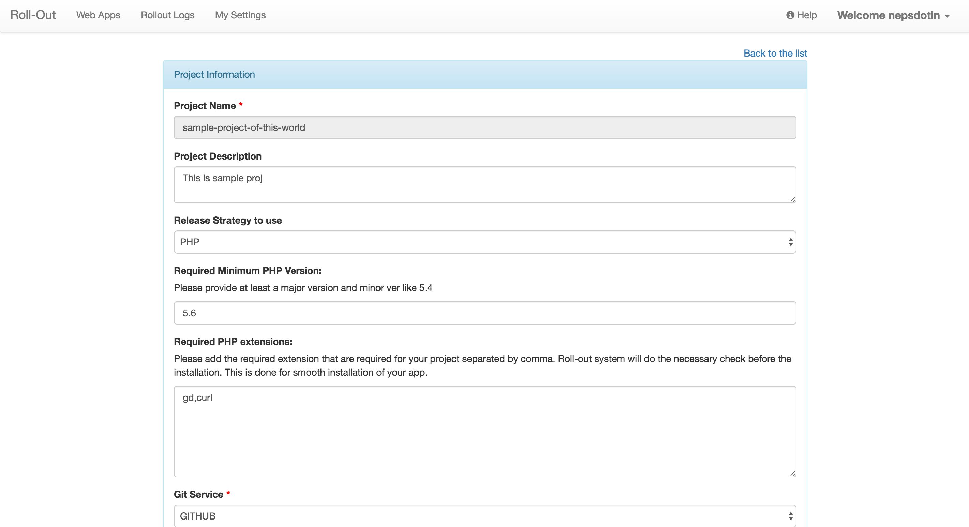Viewport: 969px width, 527px height.
Task: Focus the Required PHP extensions textarea
Action: (x=484, y=431)
